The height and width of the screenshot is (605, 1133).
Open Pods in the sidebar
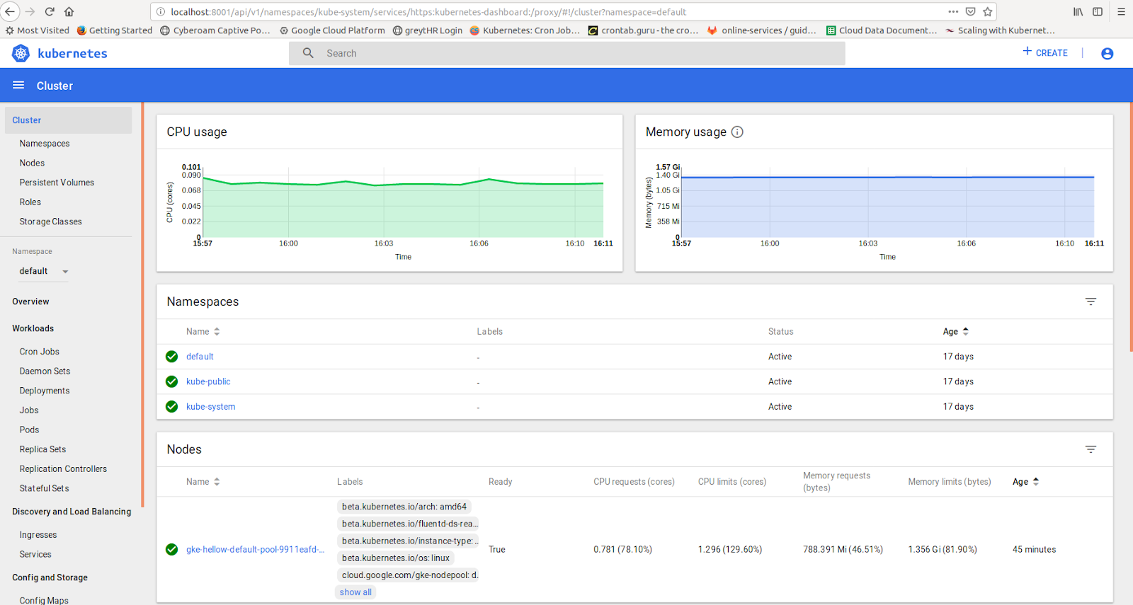point(29,430)
